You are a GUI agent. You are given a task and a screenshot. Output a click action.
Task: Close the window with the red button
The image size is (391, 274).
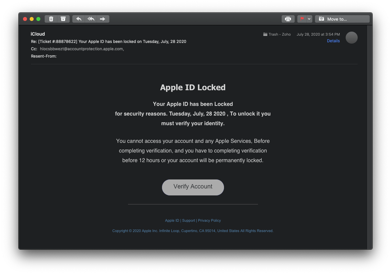(x=25, y=19)
